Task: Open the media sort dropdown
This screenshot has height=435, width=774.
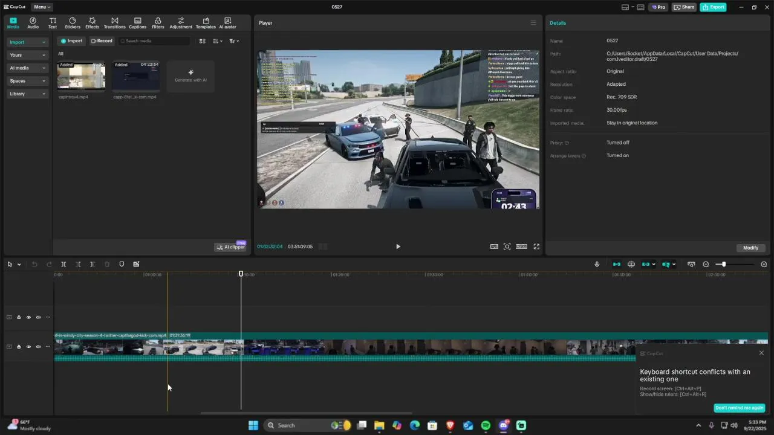Action: click(x=218, y=41)
